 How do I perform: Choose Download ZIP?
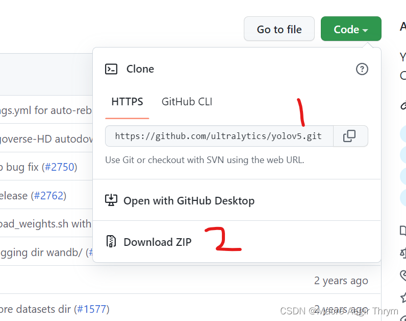click(158, 242)
